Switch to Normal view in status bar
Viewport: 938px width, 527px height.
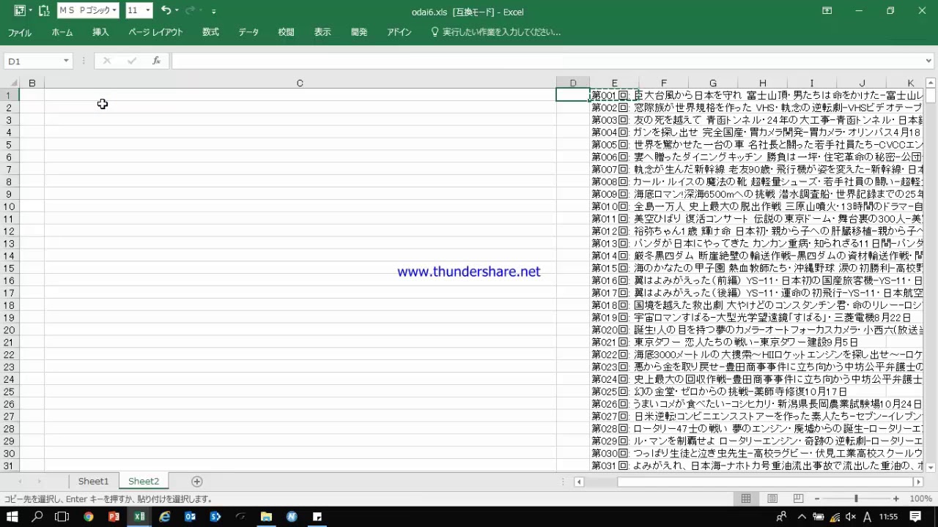746,498
